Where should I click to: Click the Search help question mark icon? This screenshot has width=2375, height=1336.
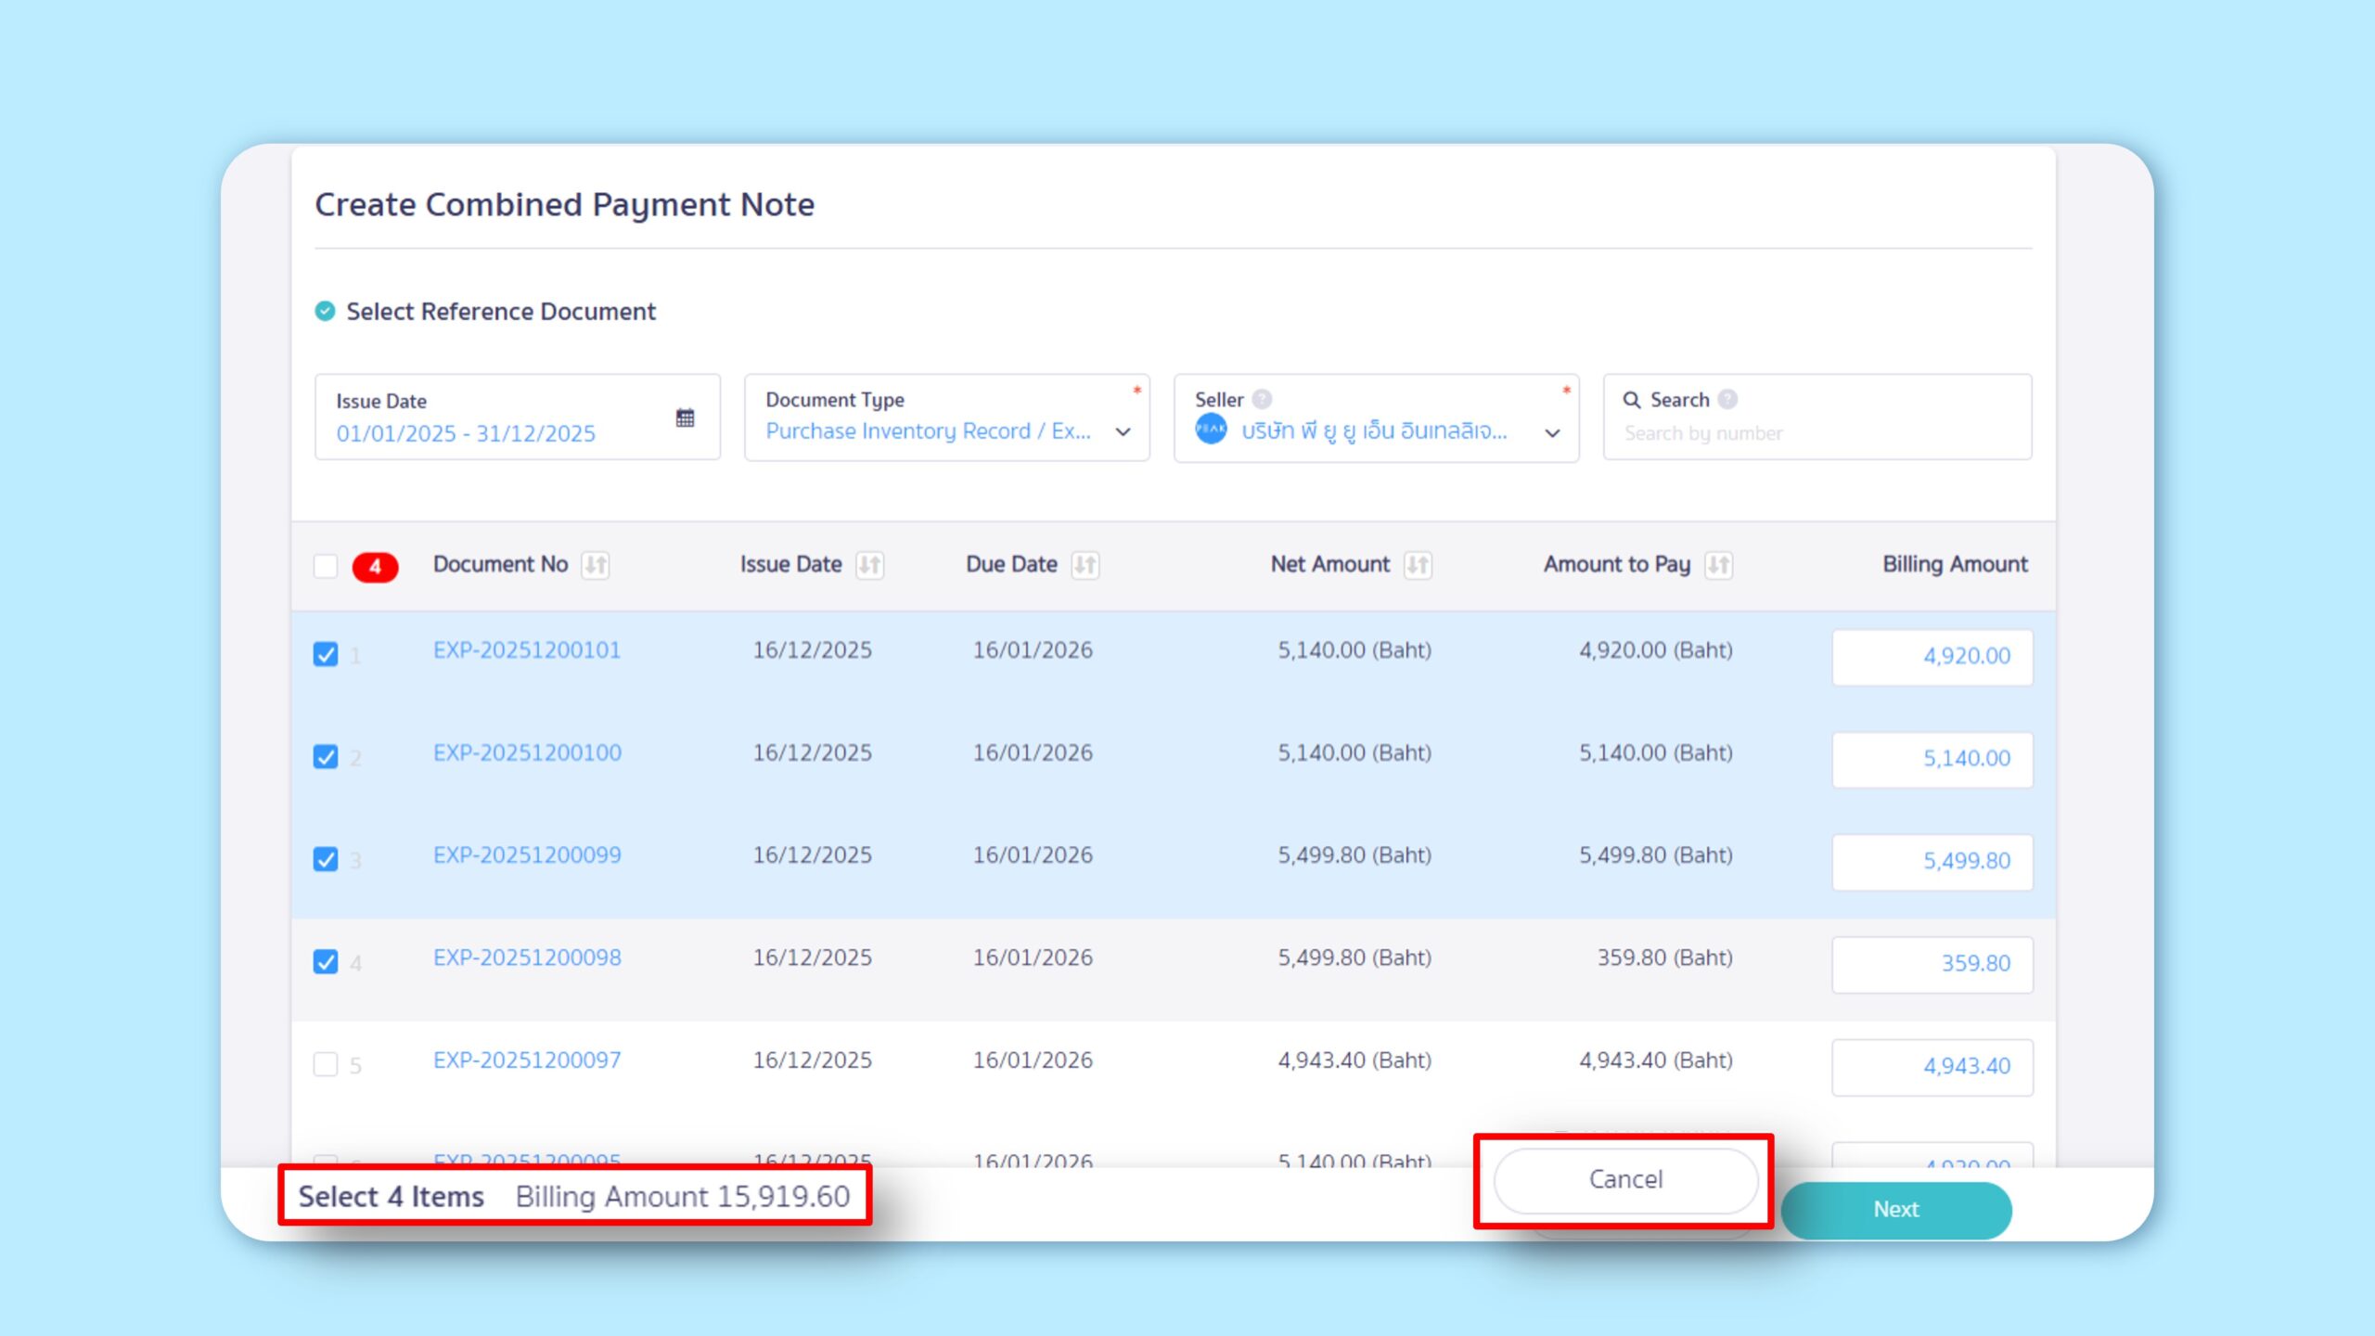1727,400
